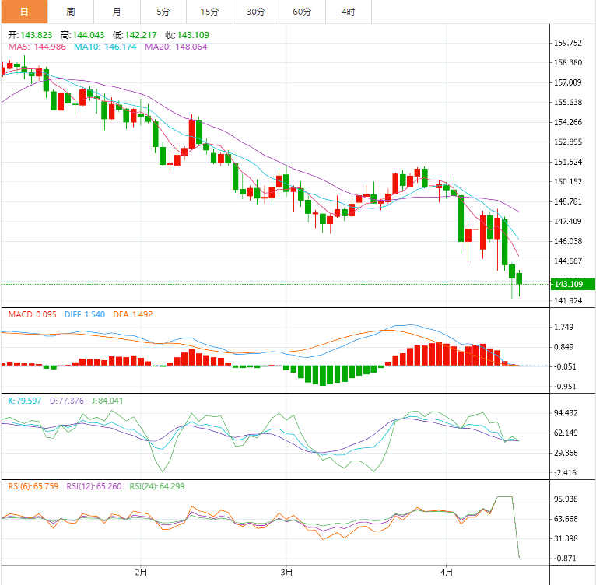Click the MA20: 148.064 label
This screenshot has height=585, width=596.
point(176,47)
